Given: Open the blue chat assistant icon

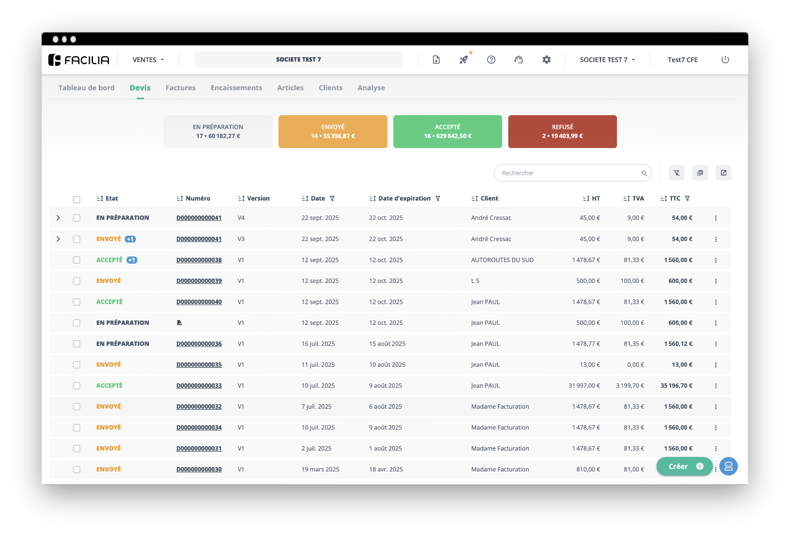Looking at the screenshot, I should tap(728, 466).
